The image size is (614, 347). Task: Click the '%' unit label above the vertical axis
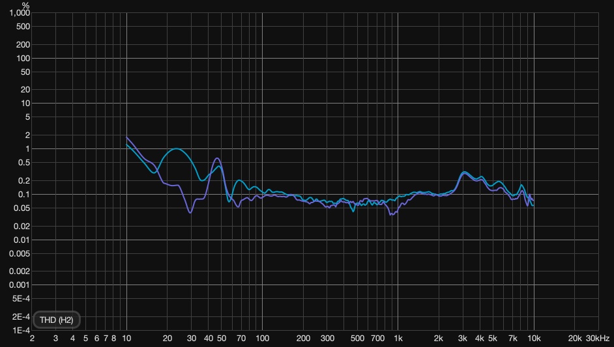pyautogui.click(x=25, y=5)
